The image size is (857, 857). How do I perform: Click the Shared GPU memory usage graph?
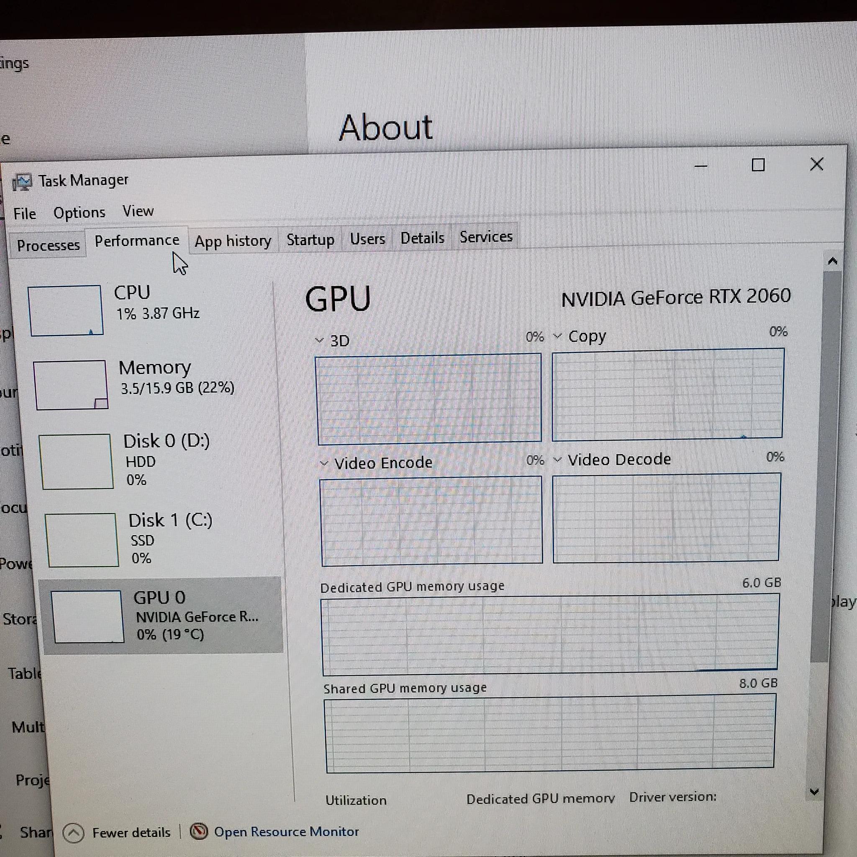550,733
